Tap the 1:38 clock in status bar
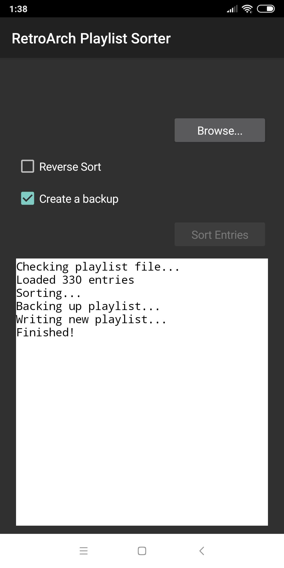Image resolution: width=284 pixels, height=568 pixels. click(x=18, y=9)
